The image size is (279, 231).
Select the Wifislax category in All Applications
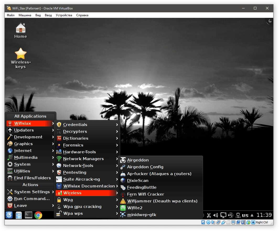(x=30, y=123)
